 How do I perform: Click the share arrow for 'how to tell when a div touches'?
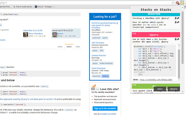point(178,39)
